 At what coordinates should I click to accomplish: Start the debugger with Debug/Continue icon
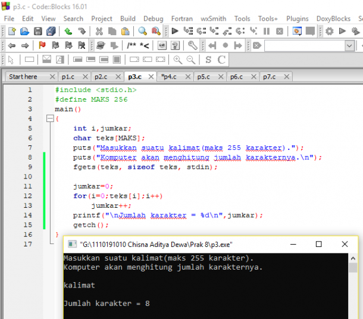(175, 31)
